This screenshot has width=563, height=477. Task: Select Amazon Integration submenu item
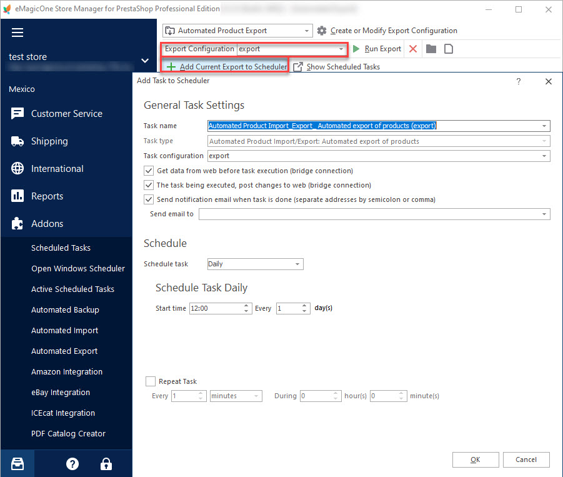(x=67, y=372)
